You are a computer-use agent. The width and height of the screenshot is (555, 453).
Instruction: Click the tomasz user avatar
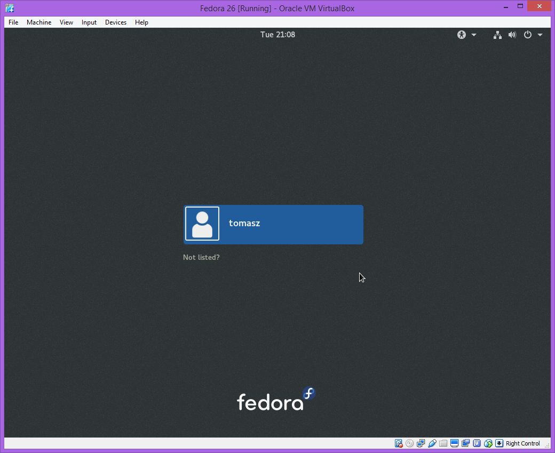pyautogui.click(x=202, y=224)
